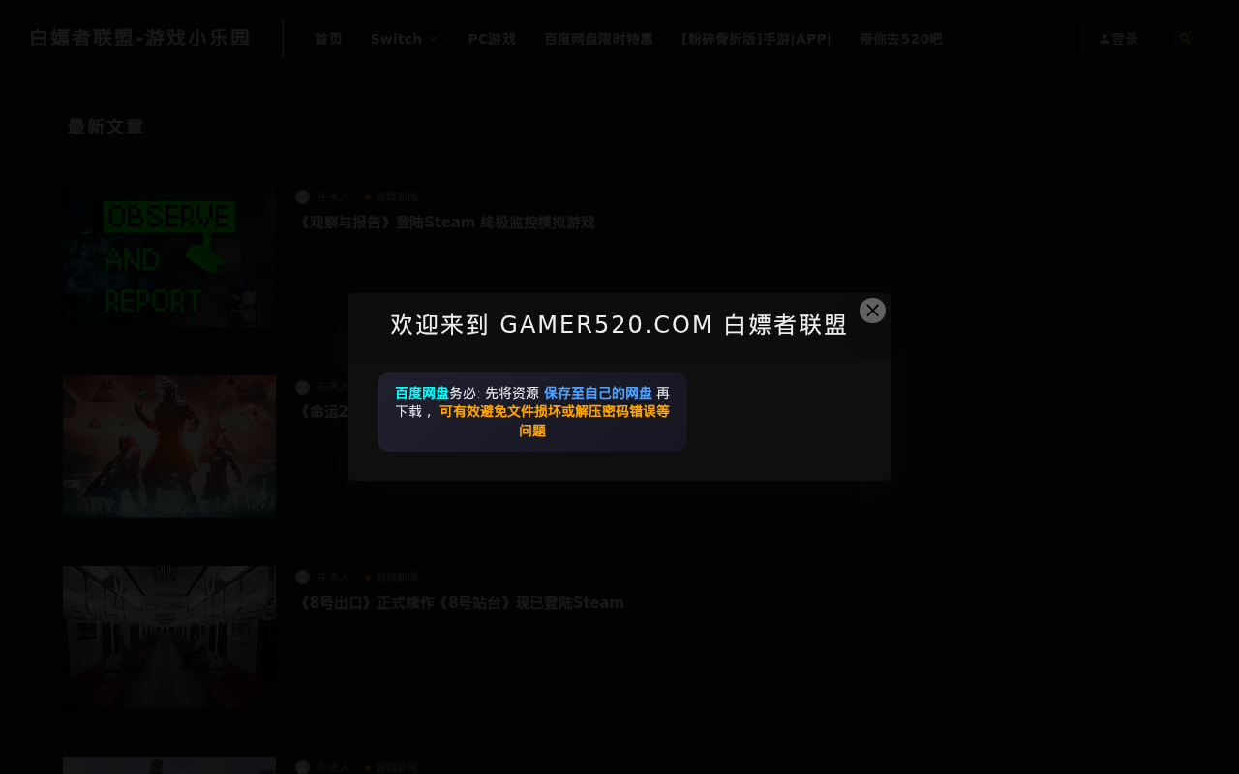1239x774 pixels.
Task: Click author avatar on the 《命运2 article
Action: click(x=303, y=387)
